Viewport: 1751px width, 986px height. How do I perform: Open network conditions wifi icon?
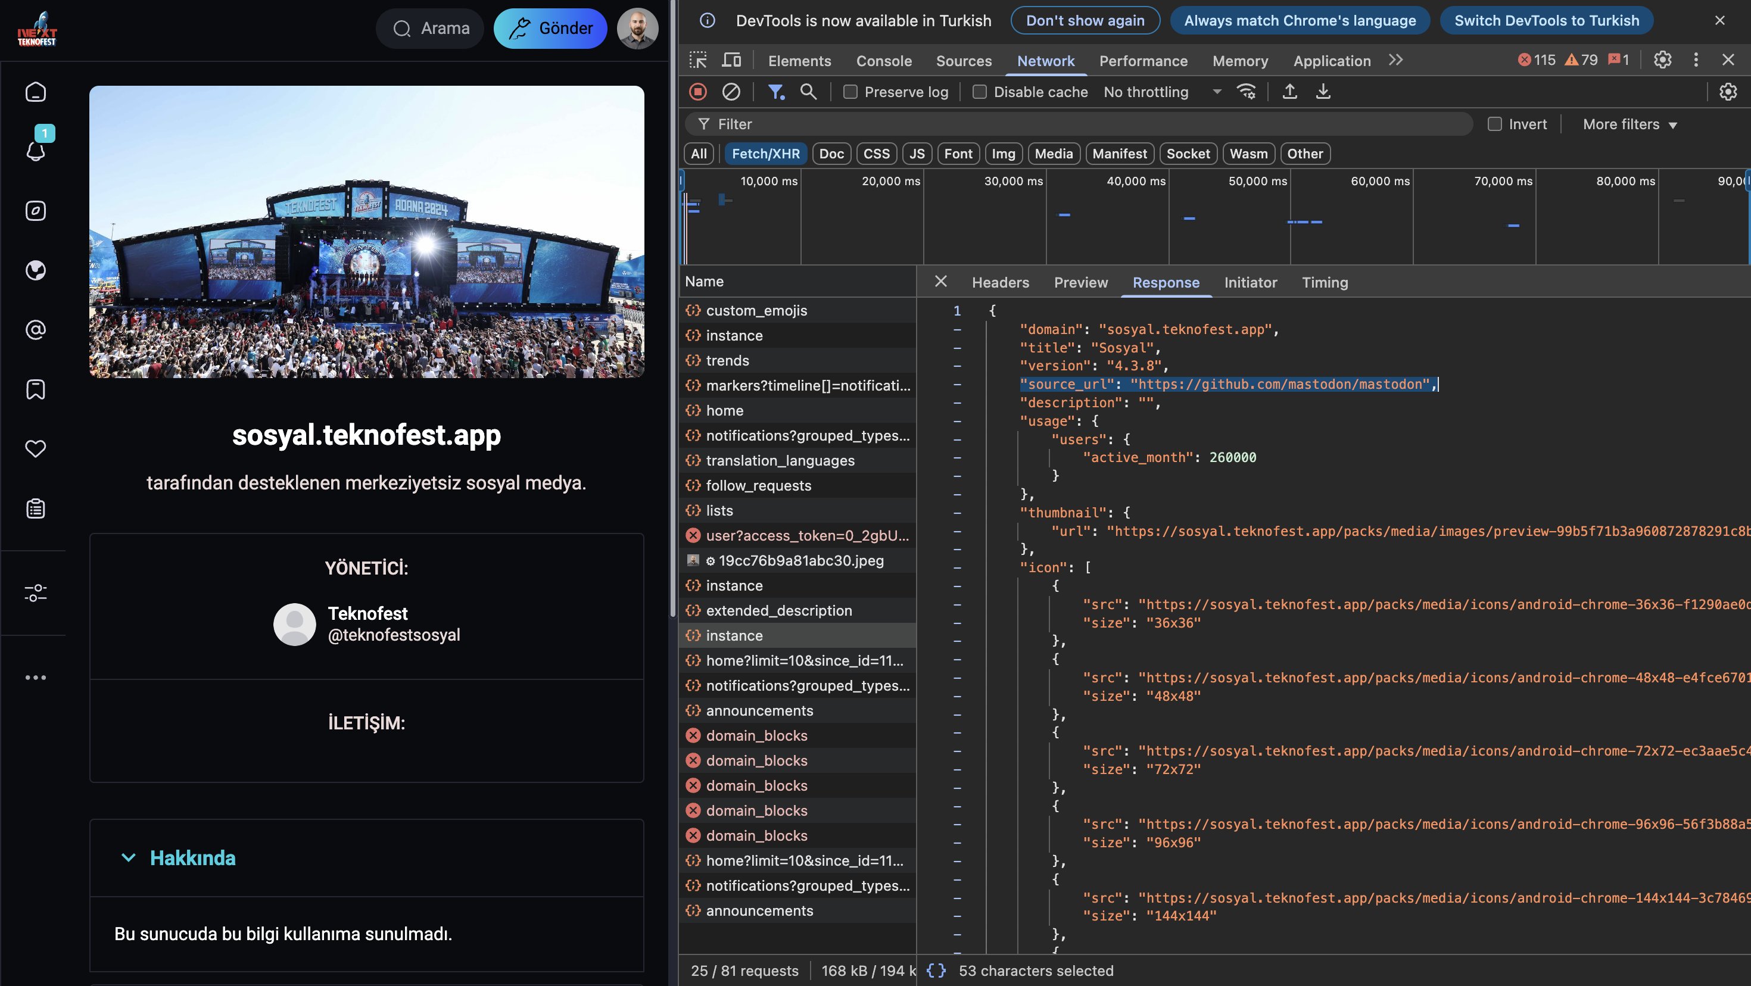pyautogui.click(x=1246, y=92)
